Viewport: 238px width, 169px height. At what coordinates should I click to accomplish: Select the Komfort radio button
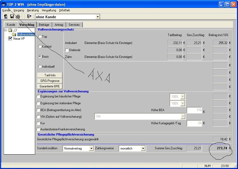pyautogui.click(x=40, y=47)
